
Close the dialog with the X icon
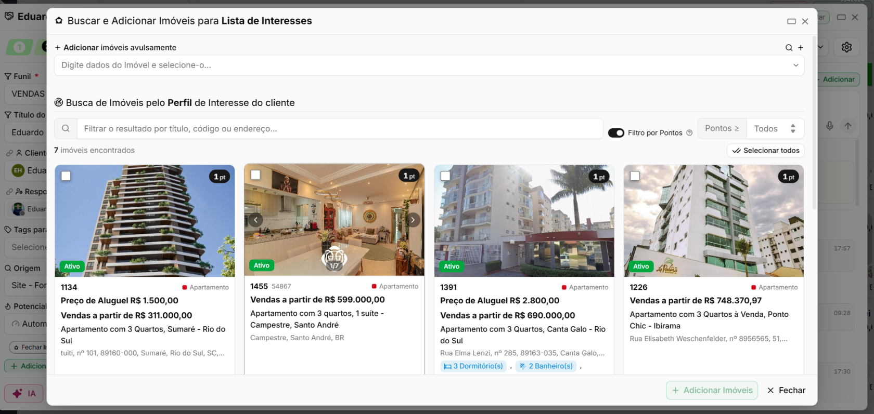click(805, 21)
